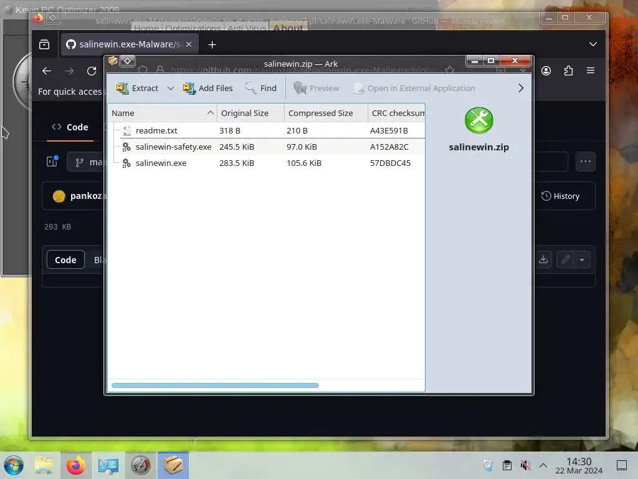The width and height of the screenshot is (638, 479).
Task: Click the salinewin-safety.exe gear icon
Action: click(x=126, y=147)
